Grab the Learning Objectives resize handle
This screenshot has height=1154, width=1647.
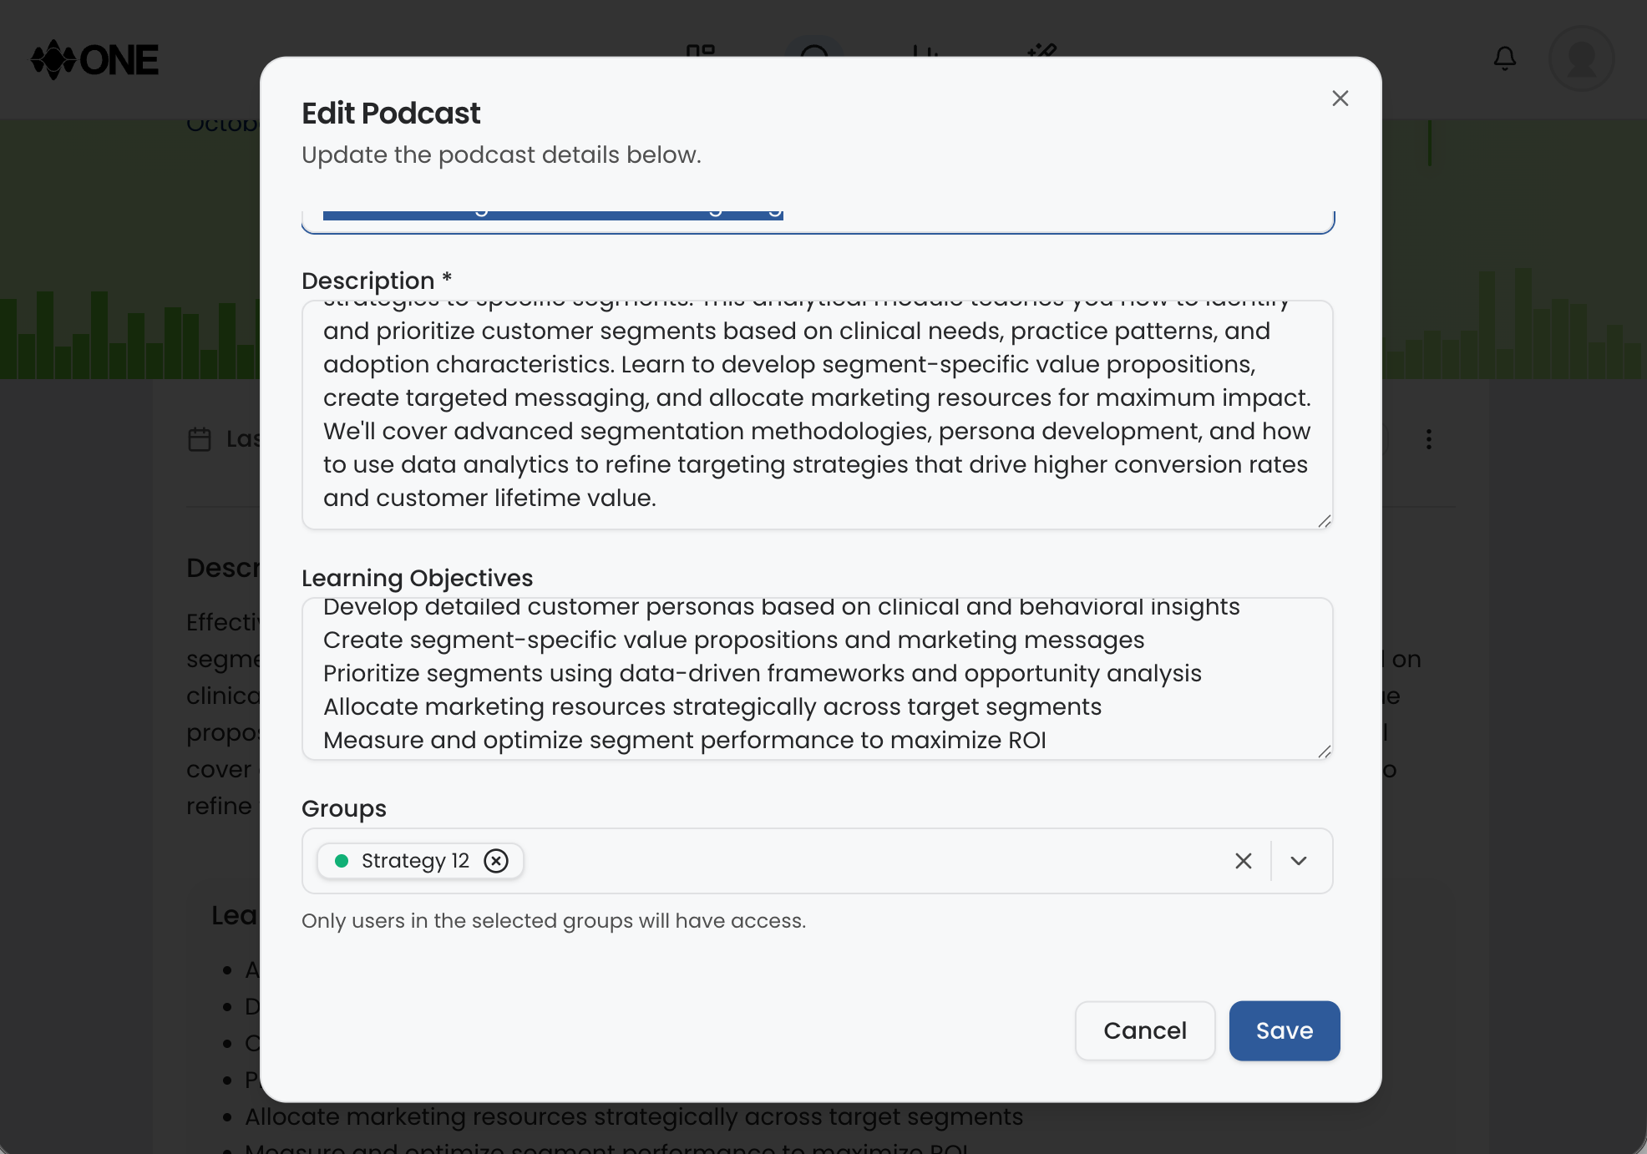tap(1325, 752)
